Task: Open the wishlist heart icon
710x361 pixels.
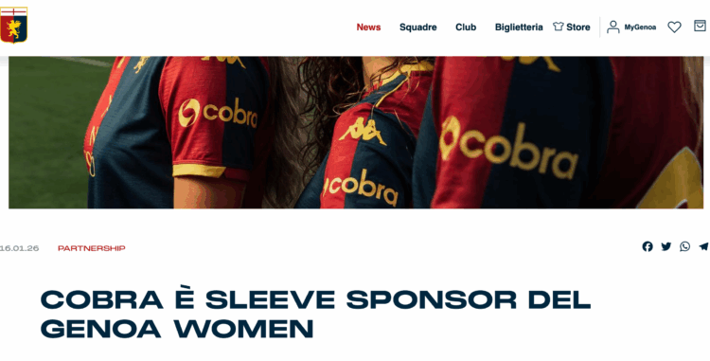Action: [674, 27]
